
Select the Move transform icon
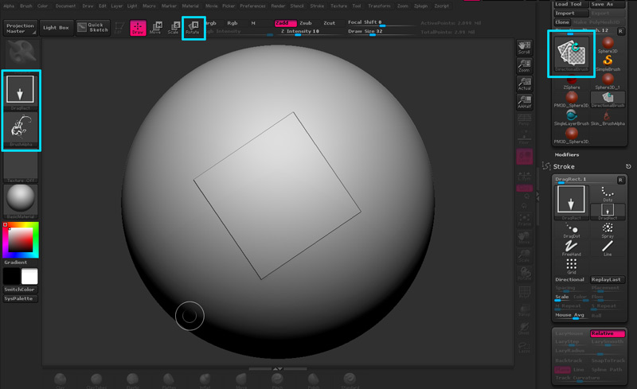(x=155, y=28)
